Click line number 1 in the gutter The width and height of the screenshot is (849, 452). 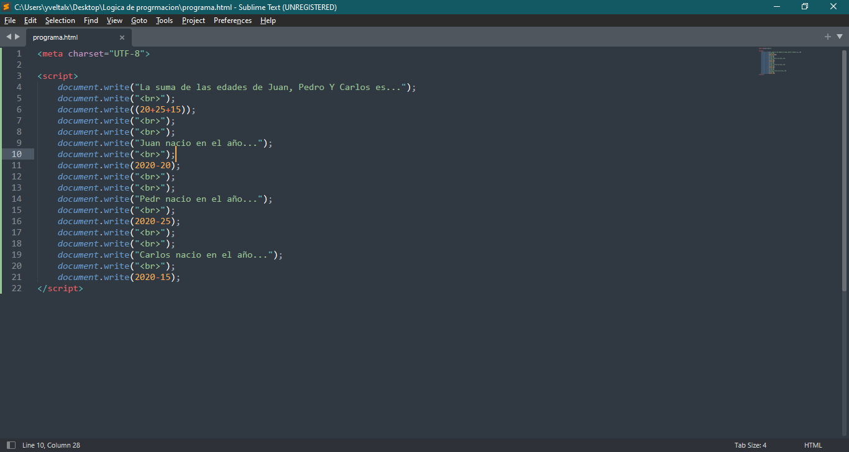(x=19, y=53)
